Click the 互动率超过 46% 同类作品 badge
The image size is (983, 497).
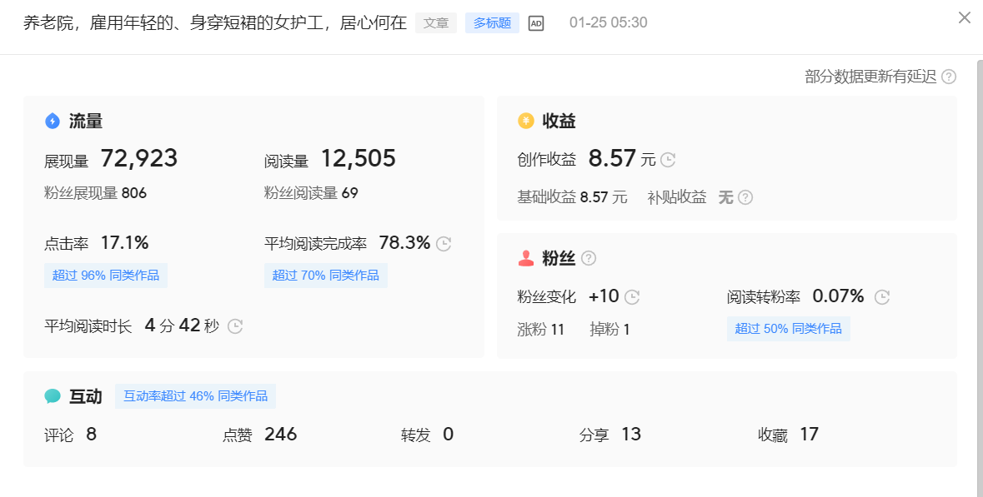[195, 395]
